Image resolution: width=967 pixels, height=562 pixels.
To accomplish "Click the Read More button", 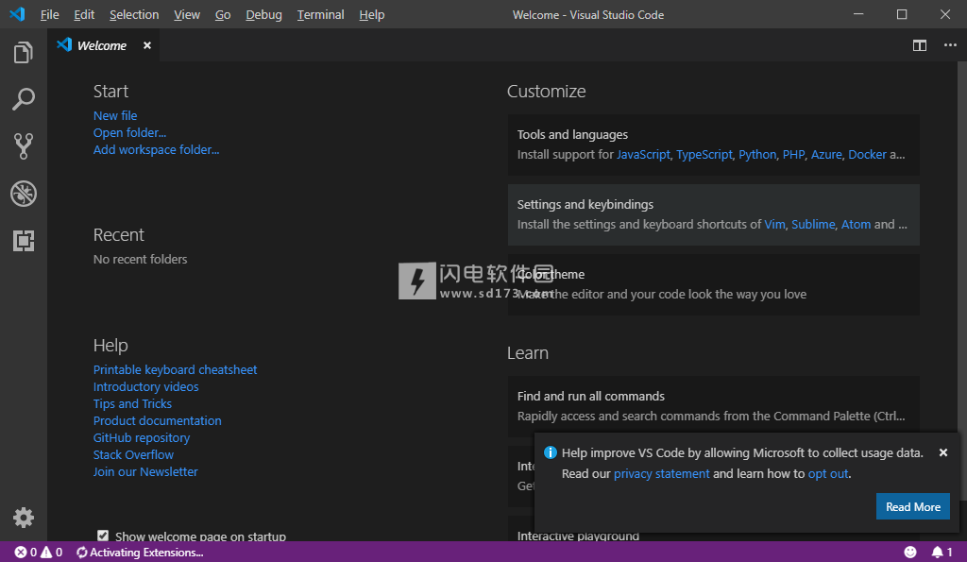I will point(913,506).
